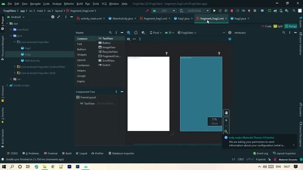Collapse the java folder in the project tree
Image resolution: width=303 pixels, height=170 pixels.
11,36
